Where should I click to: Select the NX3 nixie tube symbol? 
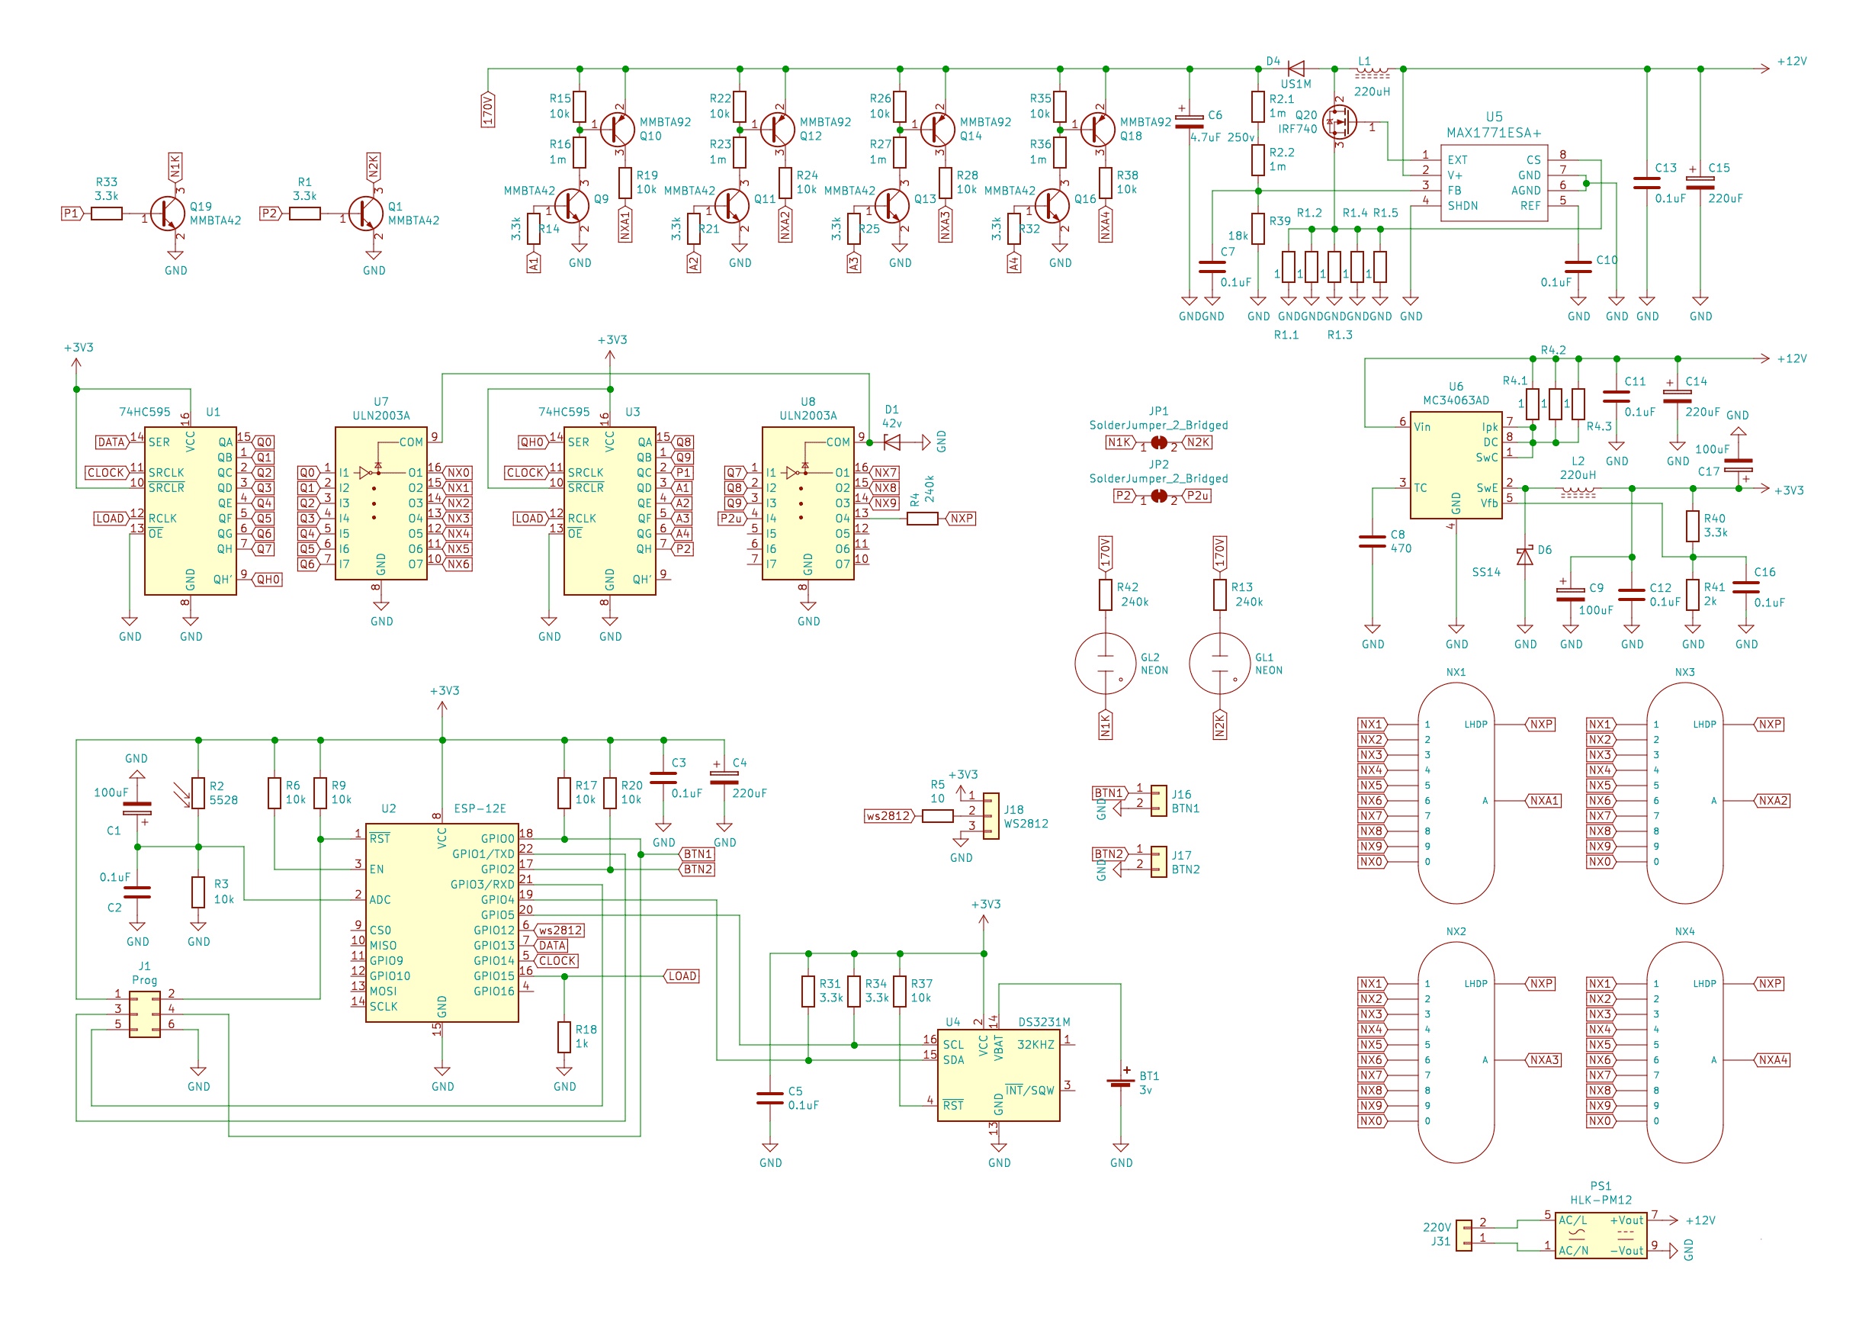click(1684, 792)
